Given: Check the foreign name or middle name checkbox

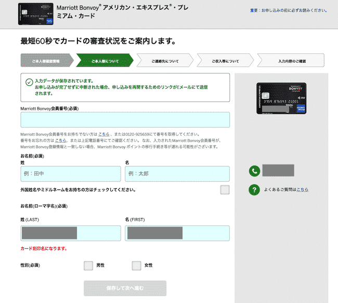Looking at the screenshot, I should tap(225, 190).
